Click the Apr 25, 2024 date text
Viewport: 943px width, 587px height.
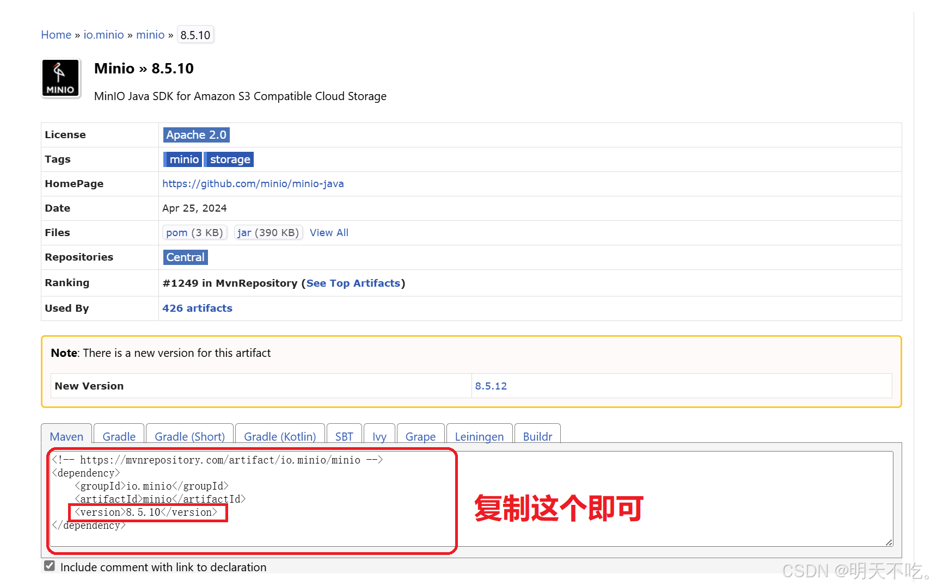pyautogui.click(x=194, y=208)
